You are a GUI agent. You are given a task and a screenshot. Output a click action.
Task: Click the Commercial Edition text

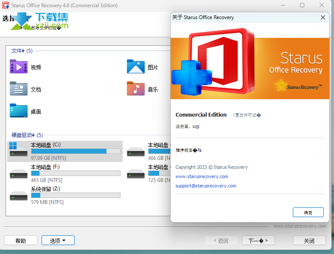201,114
